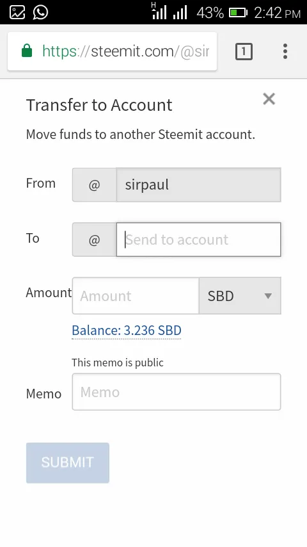307x547 pixels.
Task: Tap the @ symbol beside From field
Action: [x=94, y=185]
